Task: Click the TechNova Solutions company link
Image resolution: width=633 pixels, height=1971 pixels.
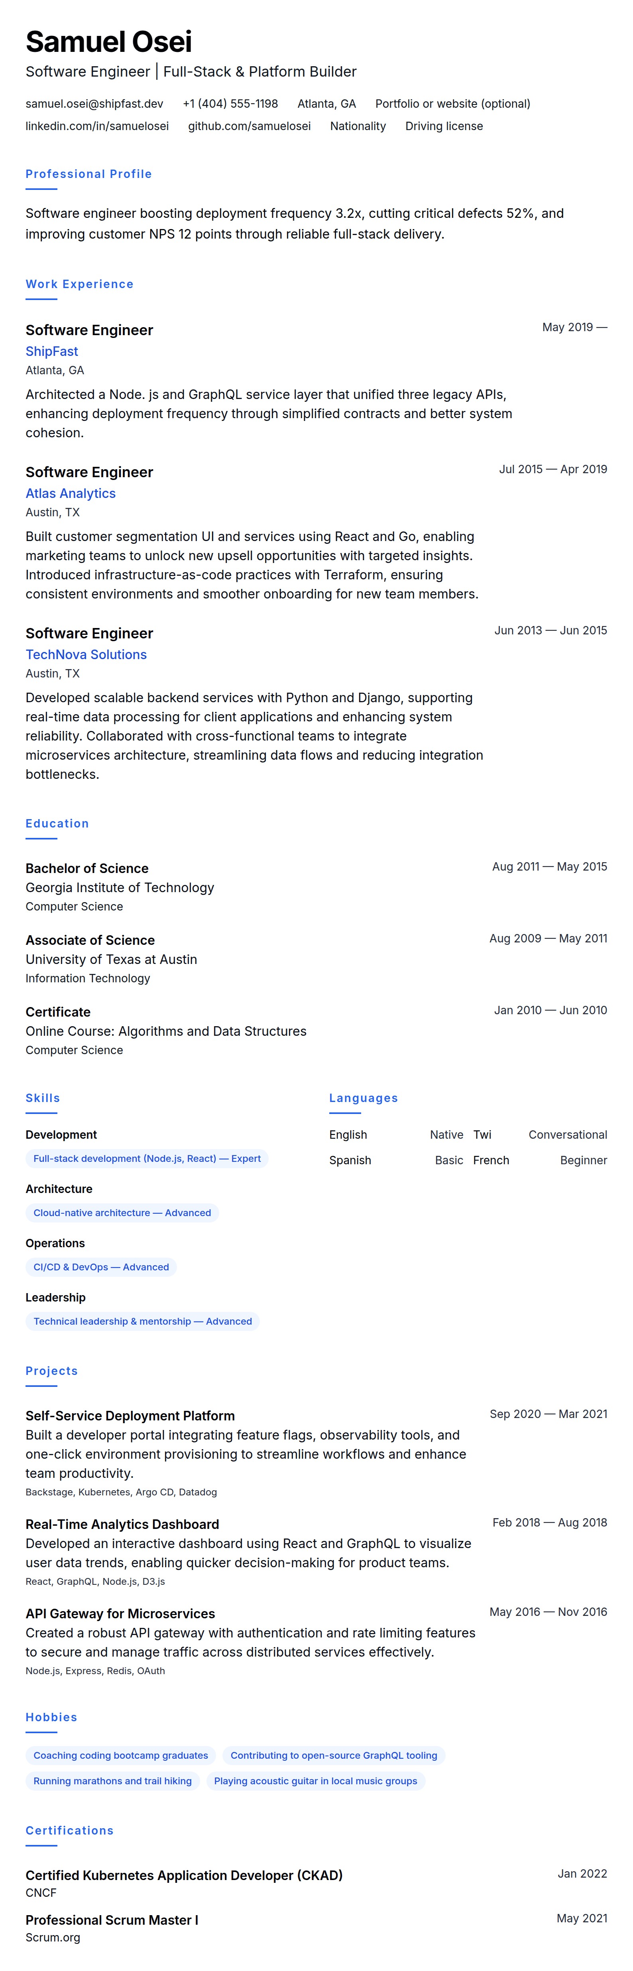Action: click(86, 654)
